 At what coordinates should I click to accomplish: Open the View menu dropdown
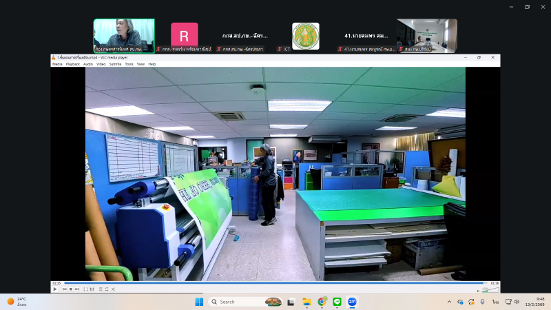coord(141,64)
